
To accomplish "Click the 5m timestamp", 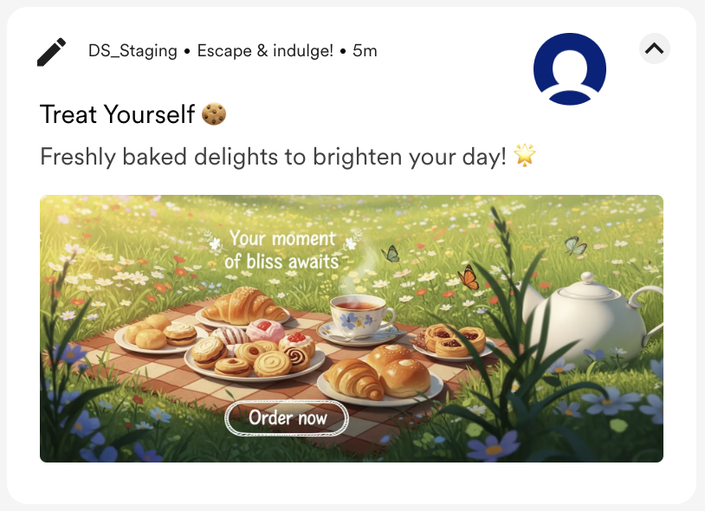I will [365, 51].
